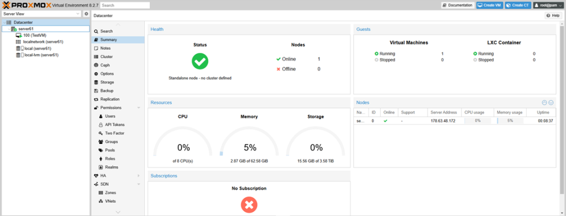Screen dimensions: 566x216
Task: Collapse the Datacenter tree expander
Action: pyautogui.click(x=4, y=23)
